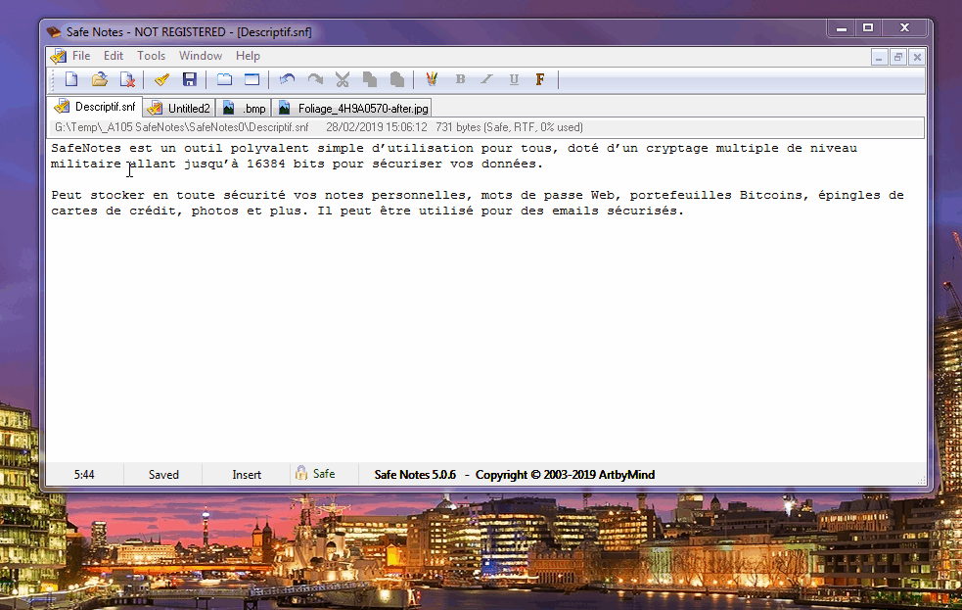962x610 pixels.
Task: Close the document with the red X page icon
Action: [127, 79]
